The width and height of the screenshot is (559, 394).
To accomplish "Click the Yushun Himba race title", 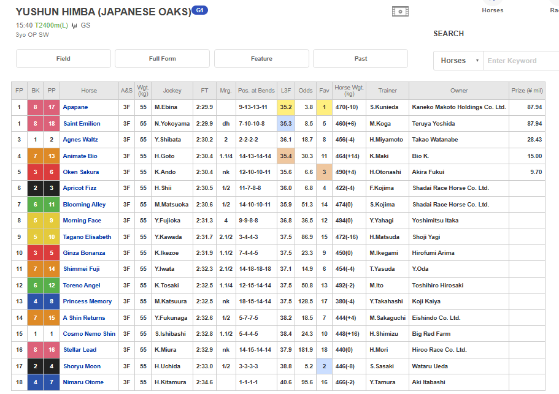I will [x=103, y=12].
